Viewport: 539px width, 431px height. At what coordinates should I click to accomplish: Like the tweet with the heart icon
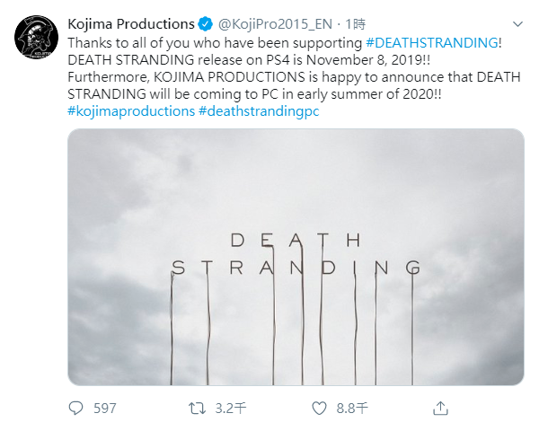pyautogui.click(x=318, y=408)
